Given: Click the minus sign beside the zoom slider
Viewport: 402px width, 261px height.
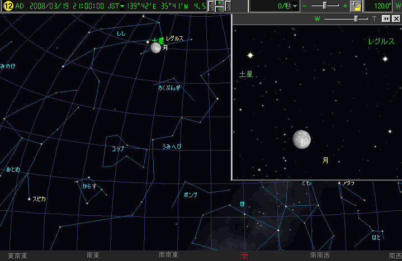Looking at the screenshot, I should (305, 6).
